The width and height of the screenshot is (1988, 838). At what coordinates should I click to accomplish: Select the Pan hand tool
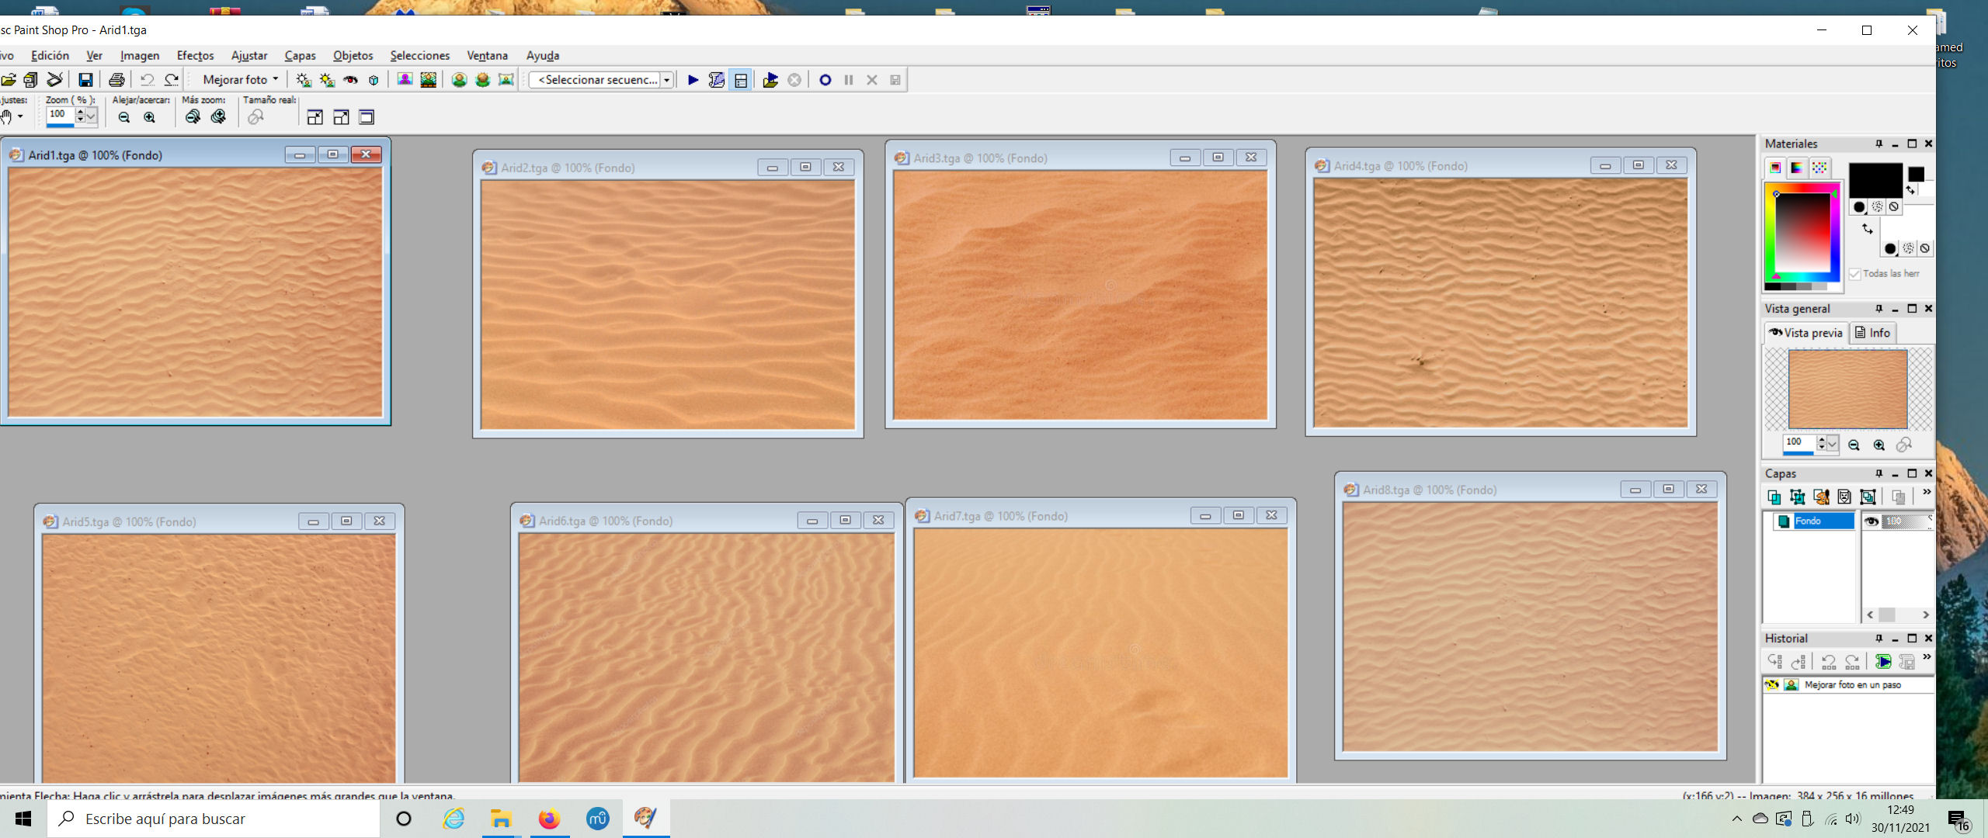[x=6, y=117]
